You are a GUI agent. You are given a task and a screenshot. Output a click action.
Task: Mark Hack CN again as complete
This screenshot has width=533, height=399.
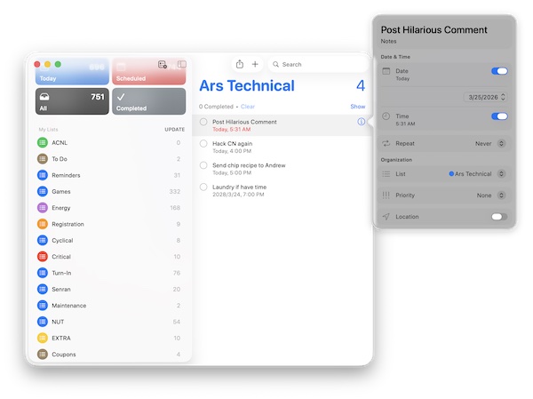[x=203, y=143]
